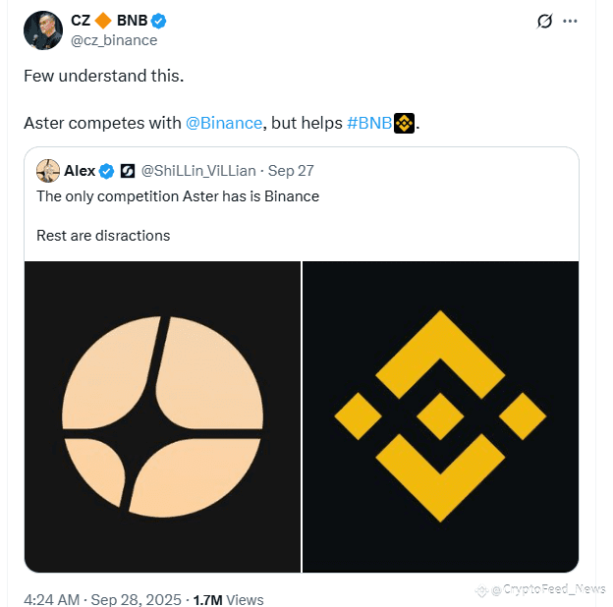The image size is (613, 607).
Task: Click the quoted text 'The only competition Aster has'
Action: coord(142,196)
